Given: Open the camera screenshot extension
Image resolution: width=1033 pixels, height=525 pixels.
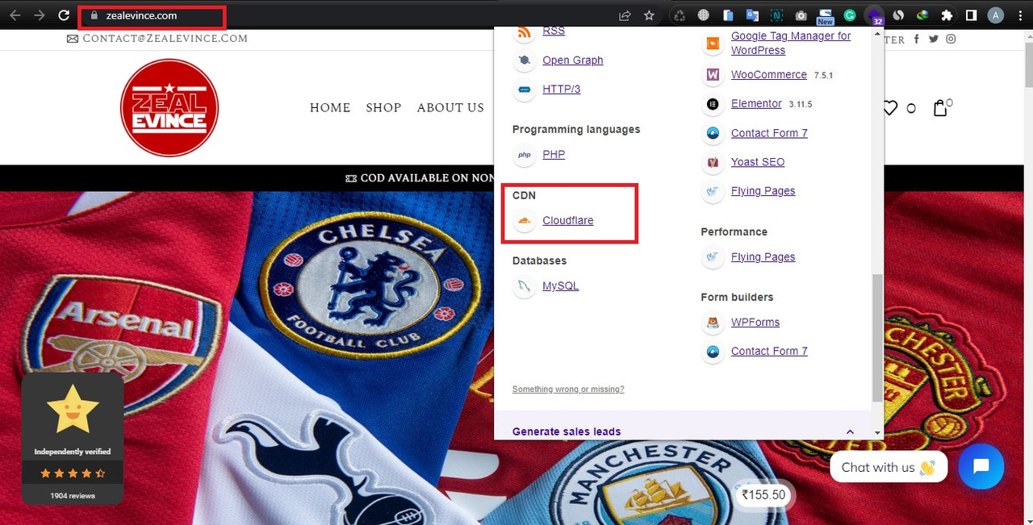Looking at the screenshot, I should point(801,15).
